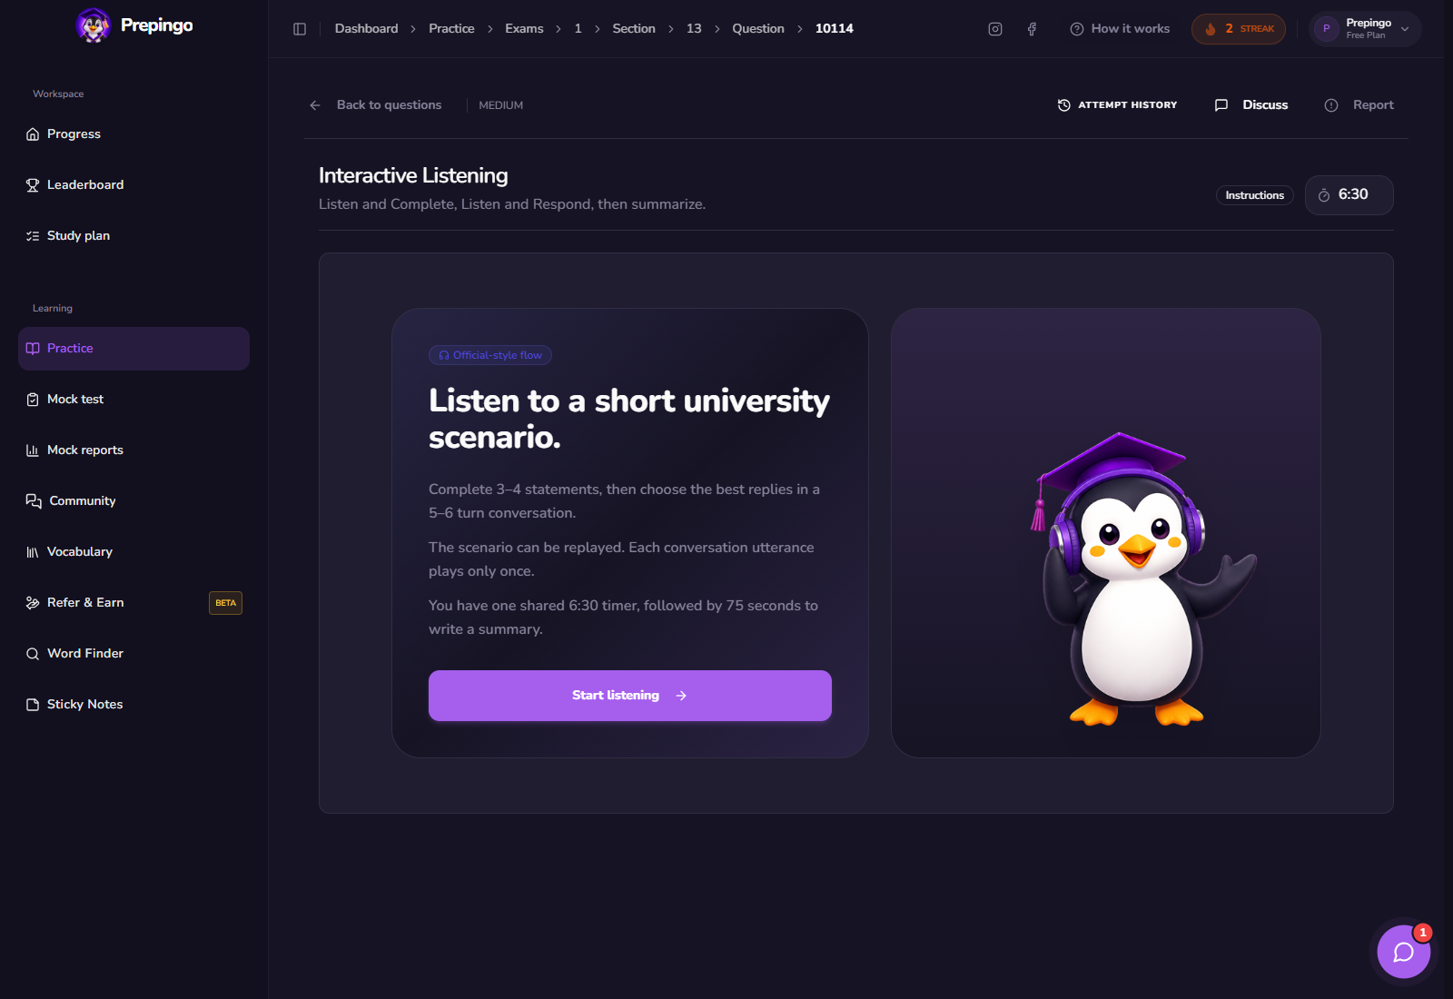
Task: Click the Practice breadcrumb
Action: pos(451,29)
